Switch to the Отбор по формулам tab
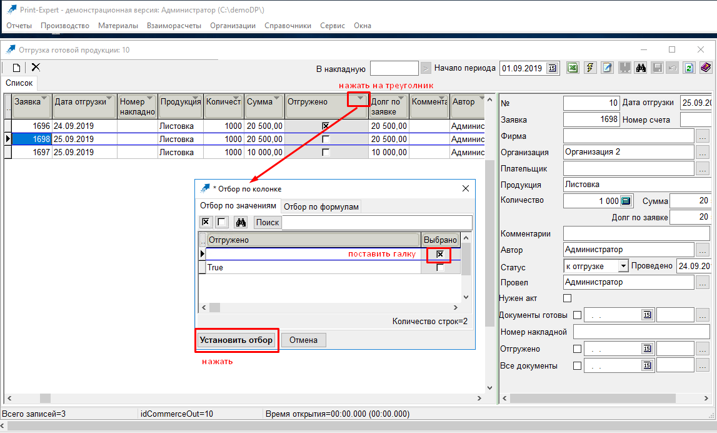The width and height of the screenshot is (717, 433). [321, 207]
